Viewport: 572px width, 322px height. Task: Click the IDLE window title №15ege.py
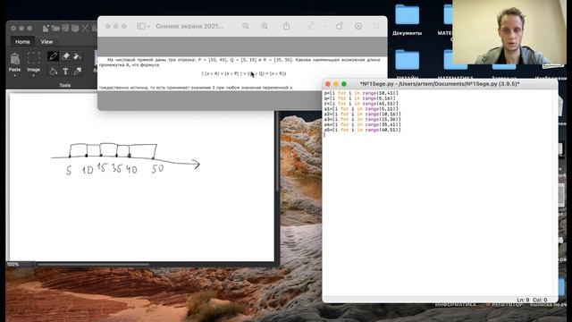coord(440,84)
